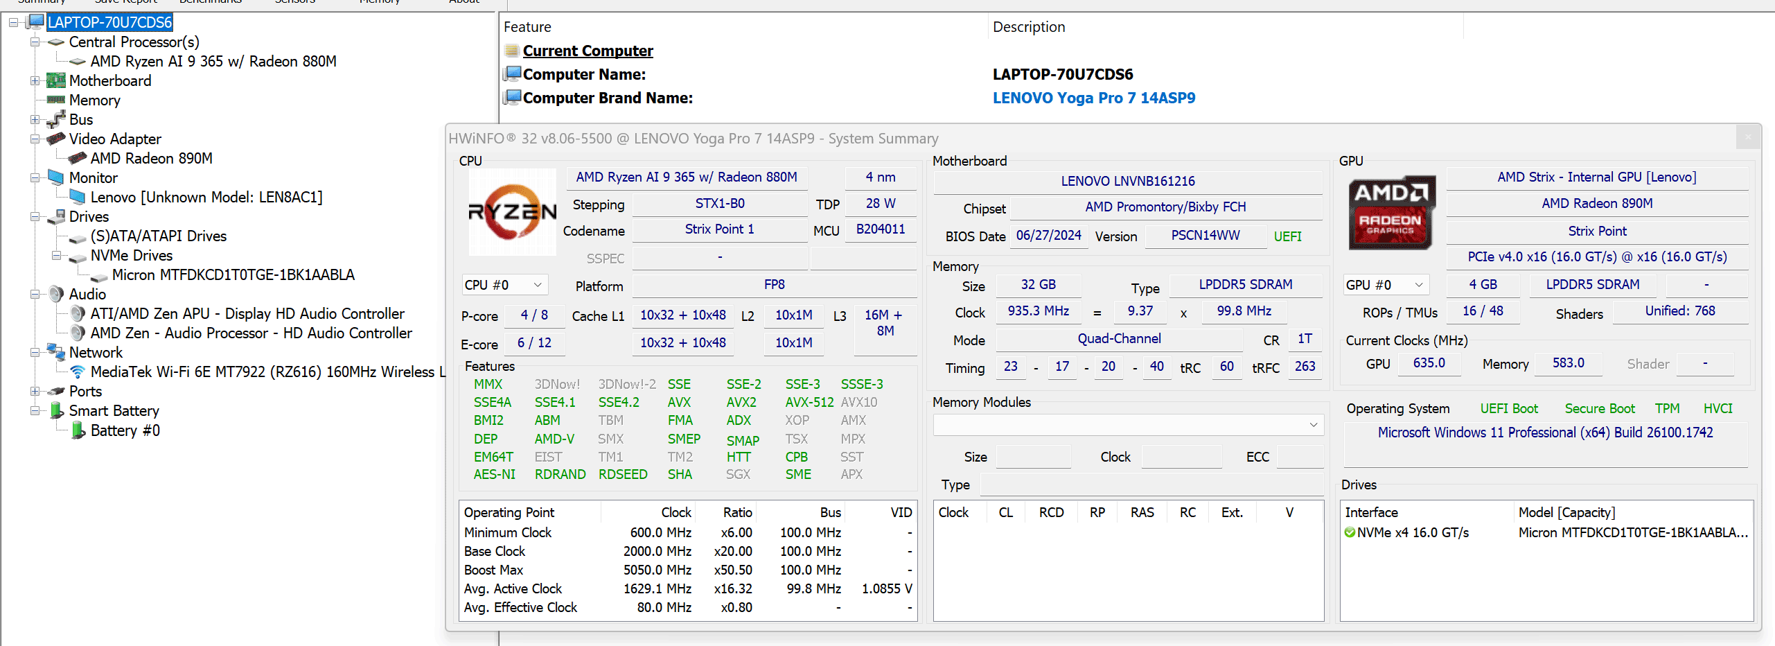Collapse the LAPTOP-70U7CDS6 root node
Image resolution: width=1775 pixels, height=646 pixels.
click(x=13, y=21)
